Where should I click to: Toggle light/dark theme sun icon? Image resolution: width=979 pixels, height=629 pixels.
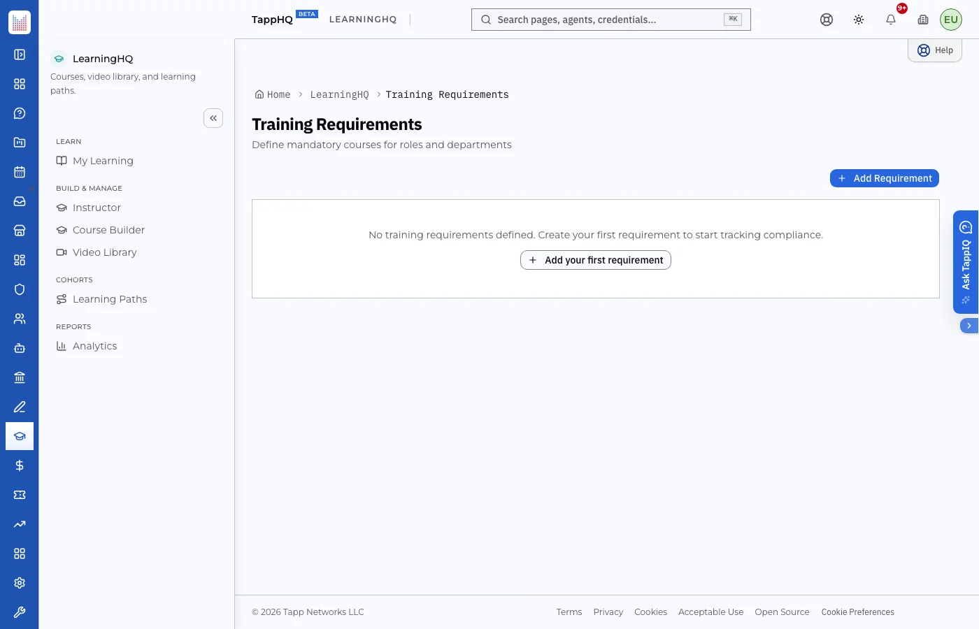tap(859, 20)
